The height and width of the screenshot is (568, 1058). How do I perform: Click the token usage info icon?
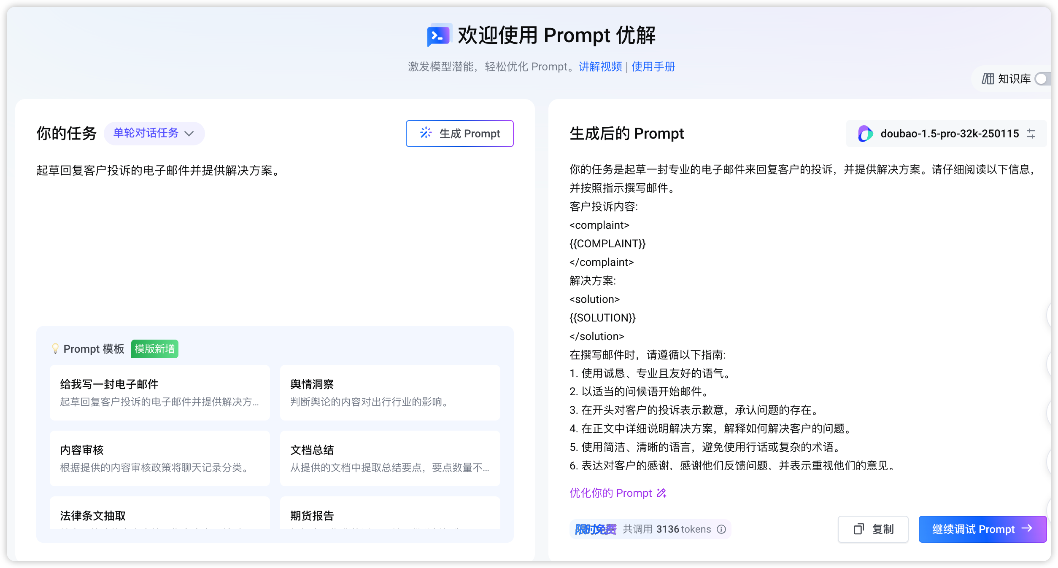pos(721,529)
